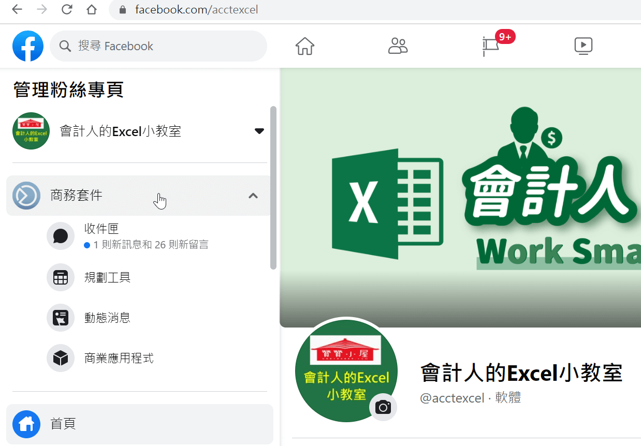Open the page profile picture
Viewport: 641px width, 446px height.
click(346, 371)
